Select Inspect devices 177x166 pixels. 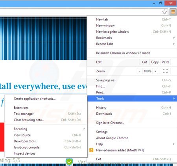coord(46,153)
